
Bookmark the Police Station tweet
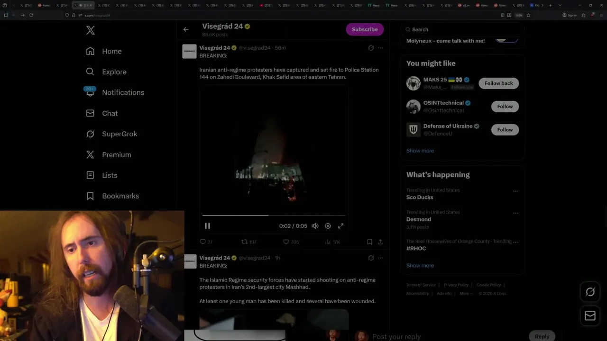369,242
